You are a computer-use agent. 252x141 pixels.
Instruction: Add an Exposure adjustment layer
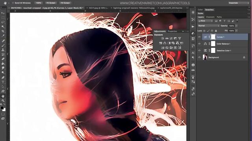175,38
